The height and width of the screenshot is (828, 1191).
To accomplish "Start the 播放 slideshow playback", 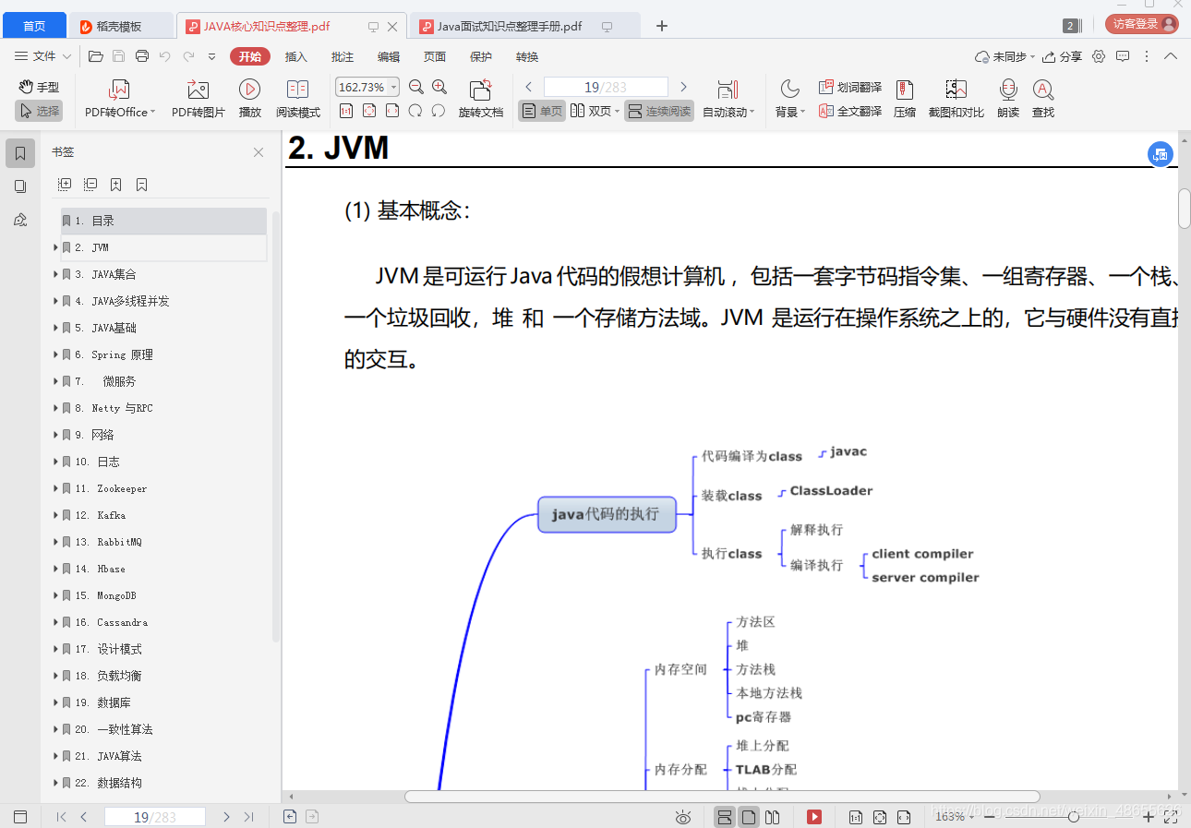I will click(x=248, y=97).
